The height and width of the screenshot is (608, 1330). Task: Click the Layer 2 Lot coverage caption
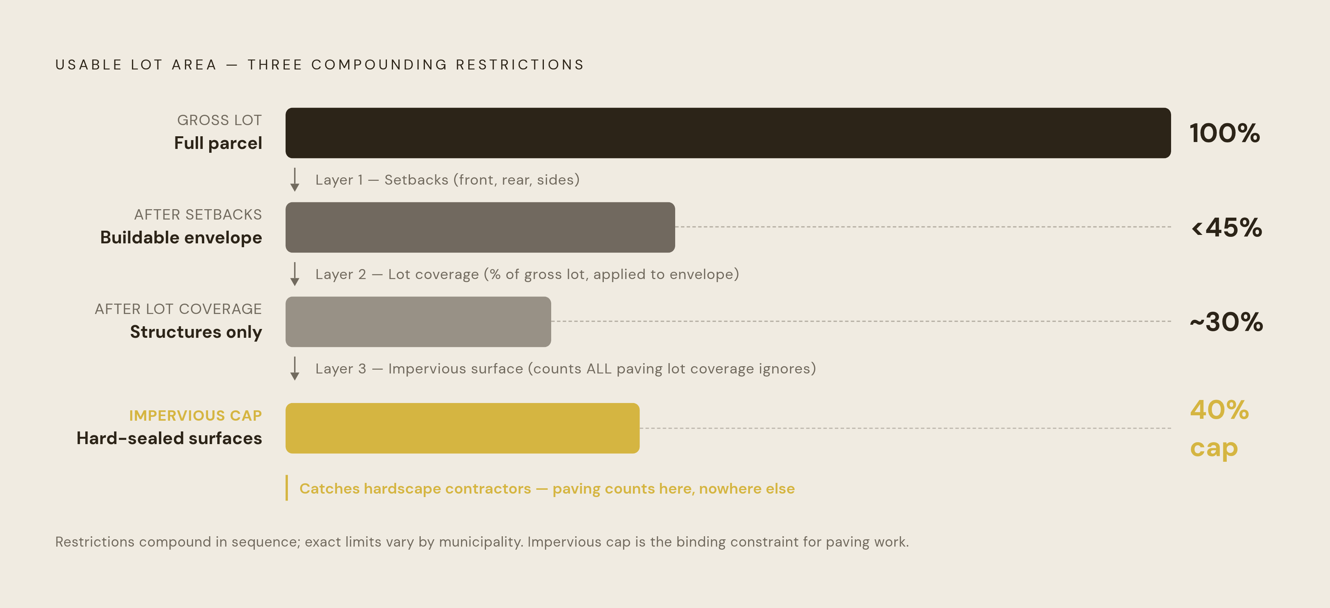(527, 274)
